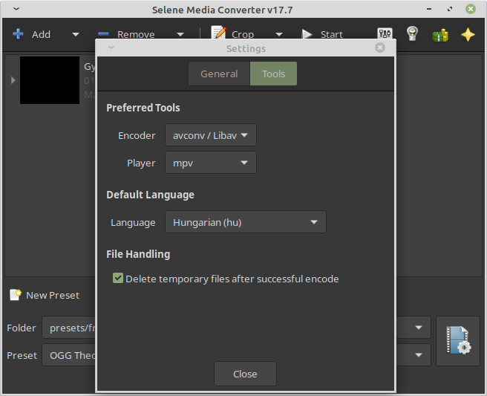Click the Start label in toolbar
This screenshot has width=487, height=396.
click(x=331, y=34)
